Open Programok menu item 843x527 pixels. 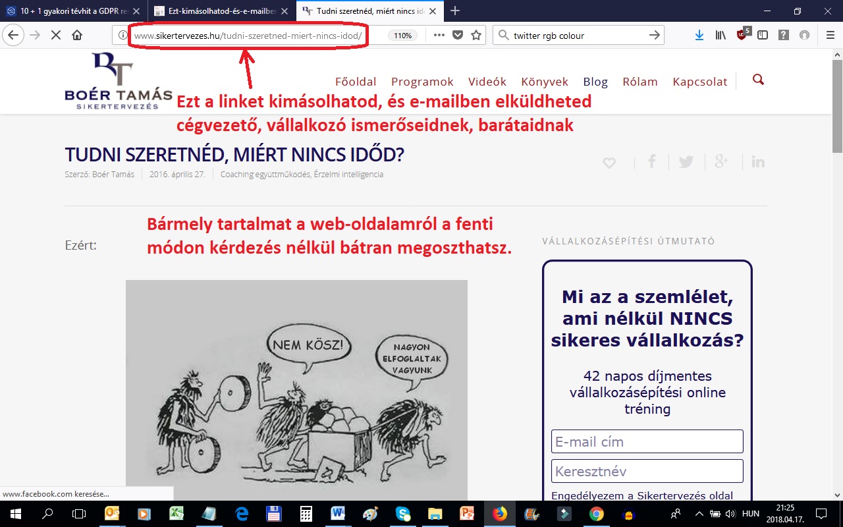click(422, 82)
